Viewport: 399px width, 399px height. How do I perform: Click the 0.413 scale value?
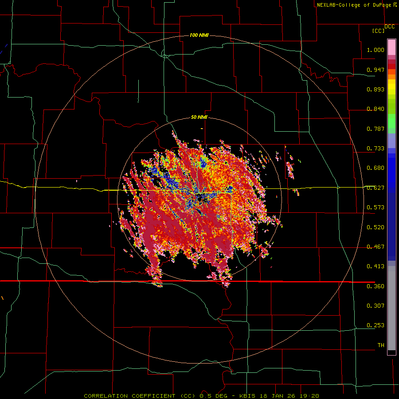tap(376, 266)
